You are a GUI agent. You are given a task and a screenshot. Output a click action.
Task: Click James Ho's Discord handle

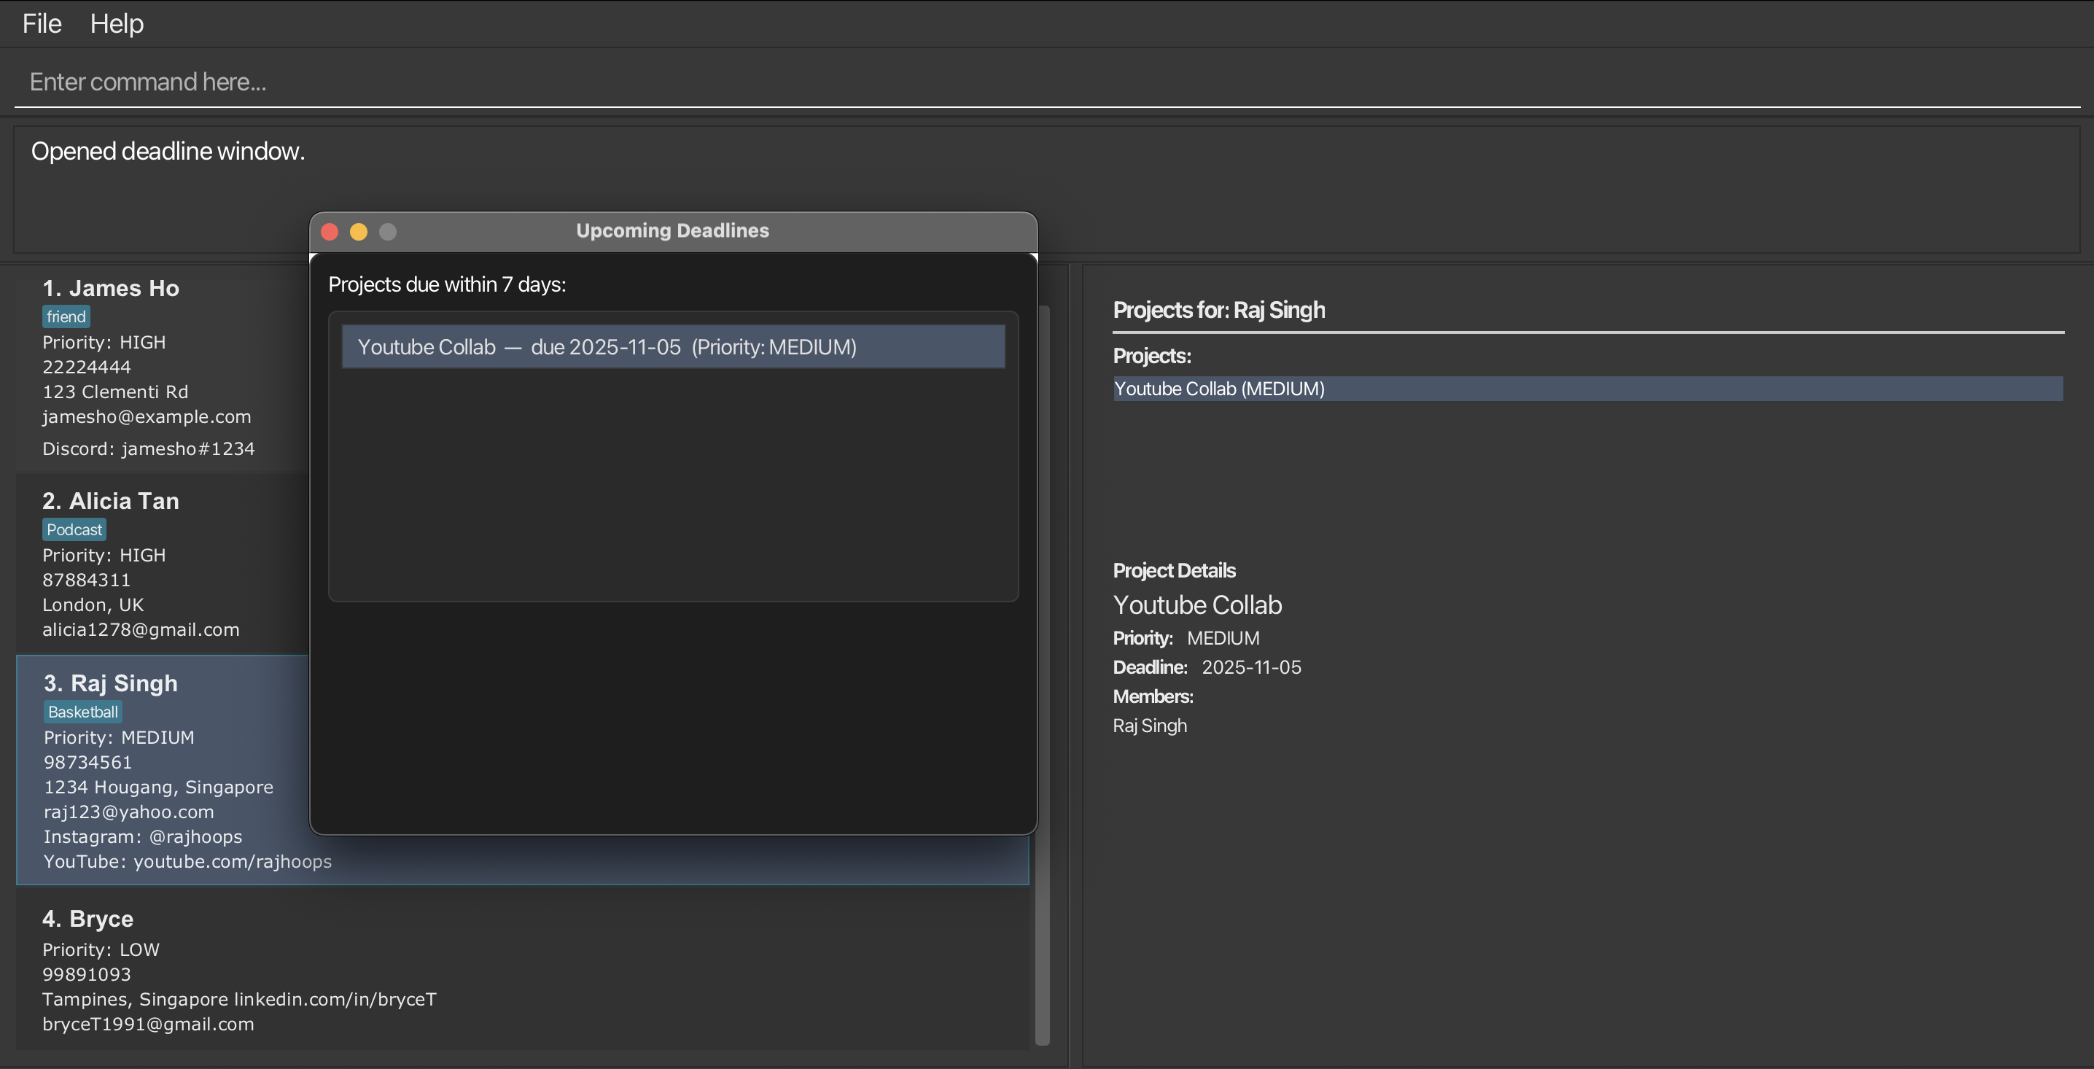click(148, 448)
